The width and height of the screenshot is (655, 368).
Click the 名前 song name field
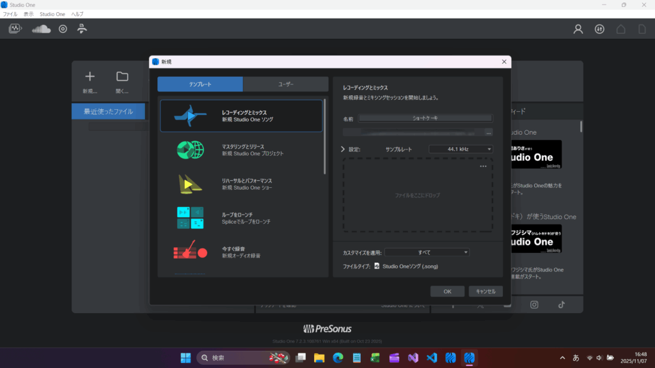425,118
